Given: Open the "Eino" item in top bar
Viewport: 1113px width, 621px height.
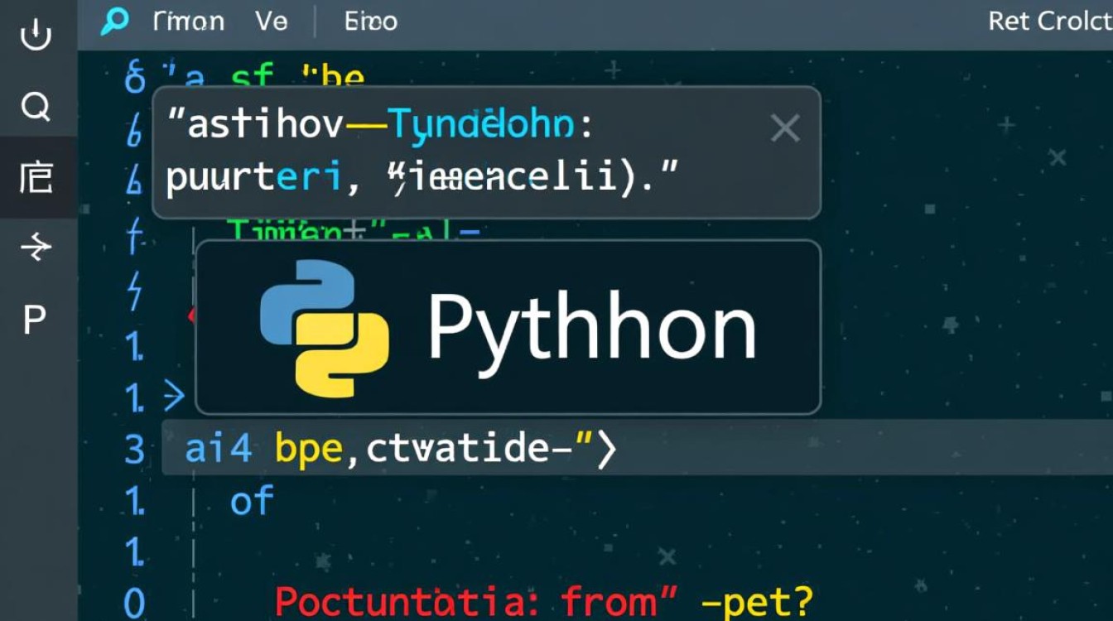Looking at the screenshot, I should pyautogui.click(x=371, y=22).
